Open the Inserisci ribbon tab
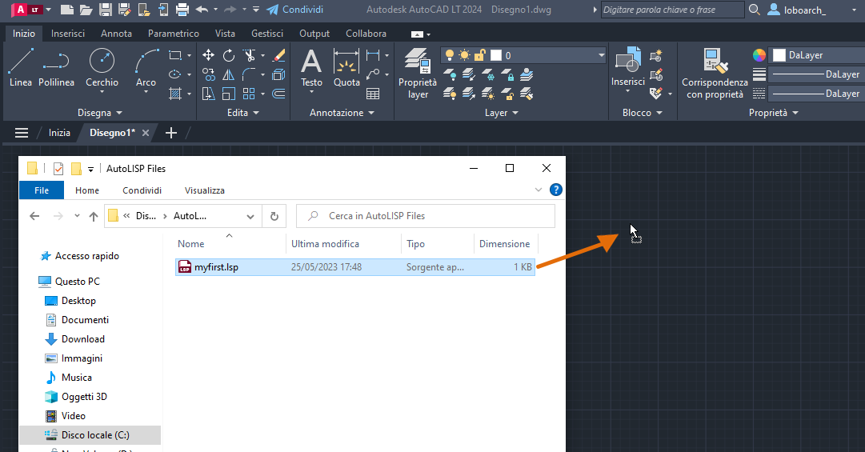 coord(68,34)
